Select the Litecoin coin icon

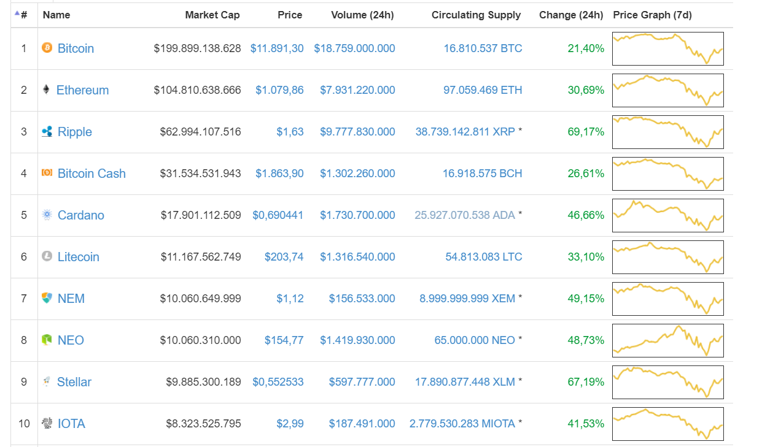click(46, 256)
